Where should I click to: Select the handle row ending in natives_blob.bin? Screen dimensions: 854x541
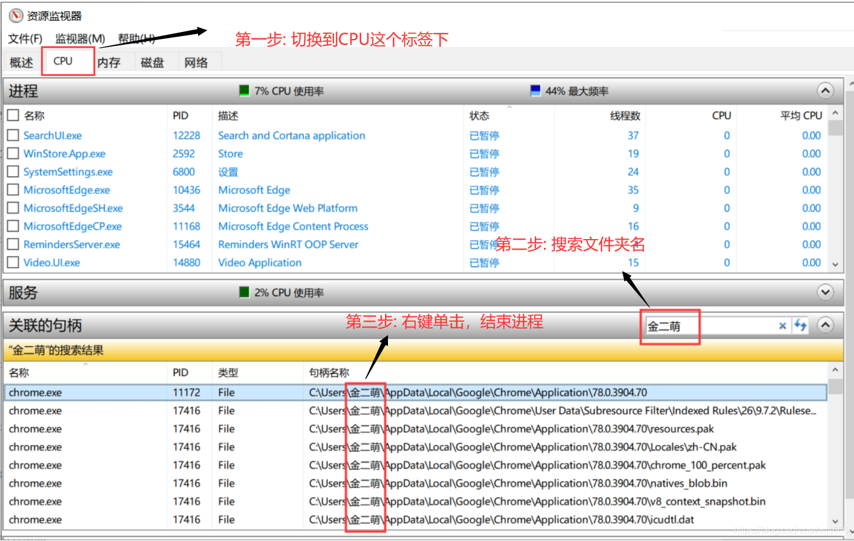point(415,483)
